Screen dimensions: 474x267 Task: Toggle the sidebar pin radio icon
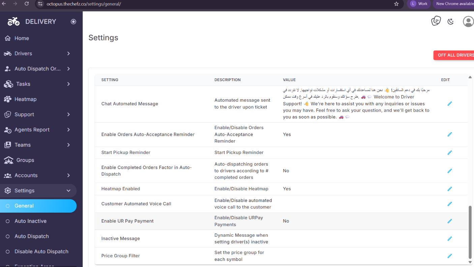(73, 22)
